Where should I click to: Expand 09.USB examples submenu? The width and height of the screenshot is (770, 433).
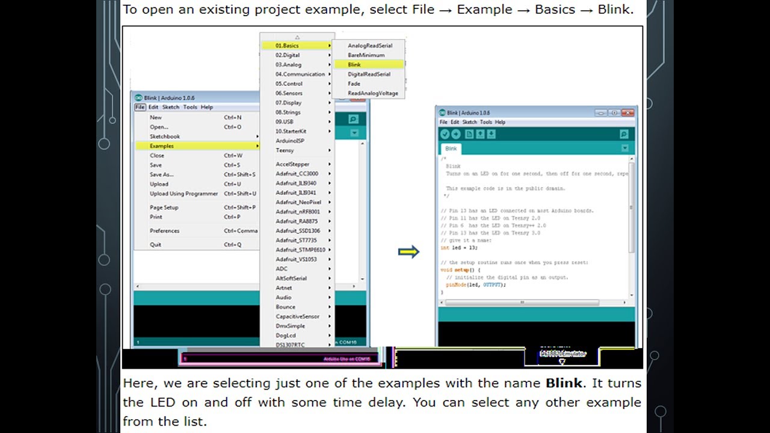[297, 121]
